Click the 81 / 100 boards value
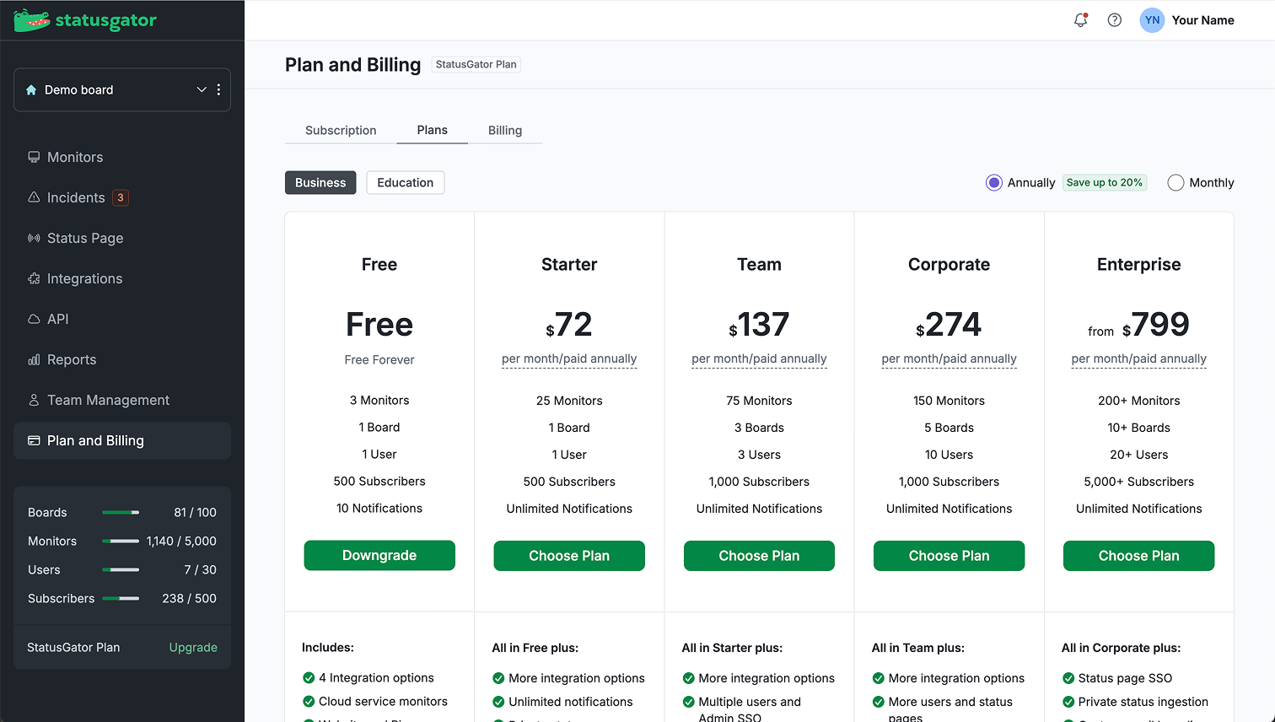The width and height of the screenshot is (1275, 722). 195,512
